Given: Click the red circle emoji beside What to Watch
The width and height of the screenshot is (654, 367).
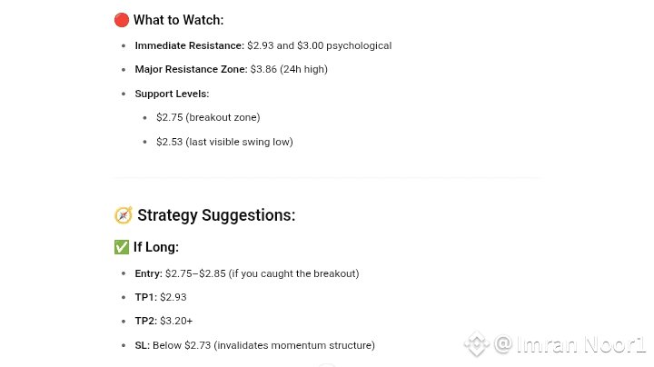Looking at the screenshot, I should tap(121, 19).
